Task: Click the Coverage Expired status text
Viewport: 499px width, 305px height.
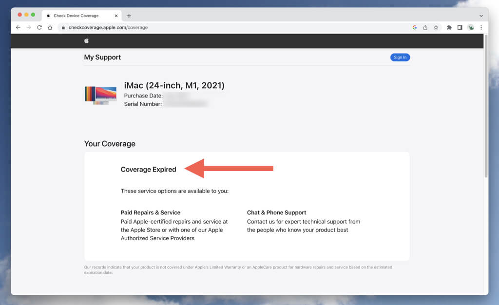Action: 148,170
